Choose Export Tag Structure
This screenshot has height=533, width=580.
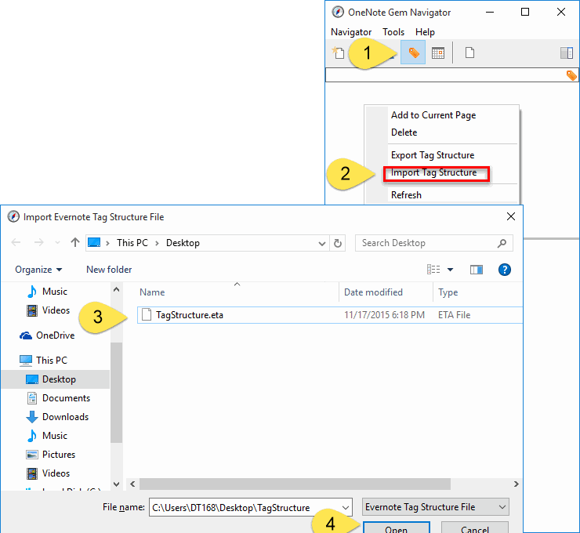[433, 155]
